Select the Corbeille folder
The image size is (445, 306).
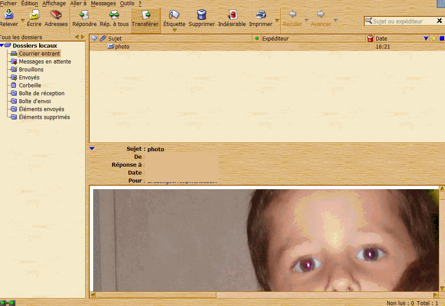(30, 86)
